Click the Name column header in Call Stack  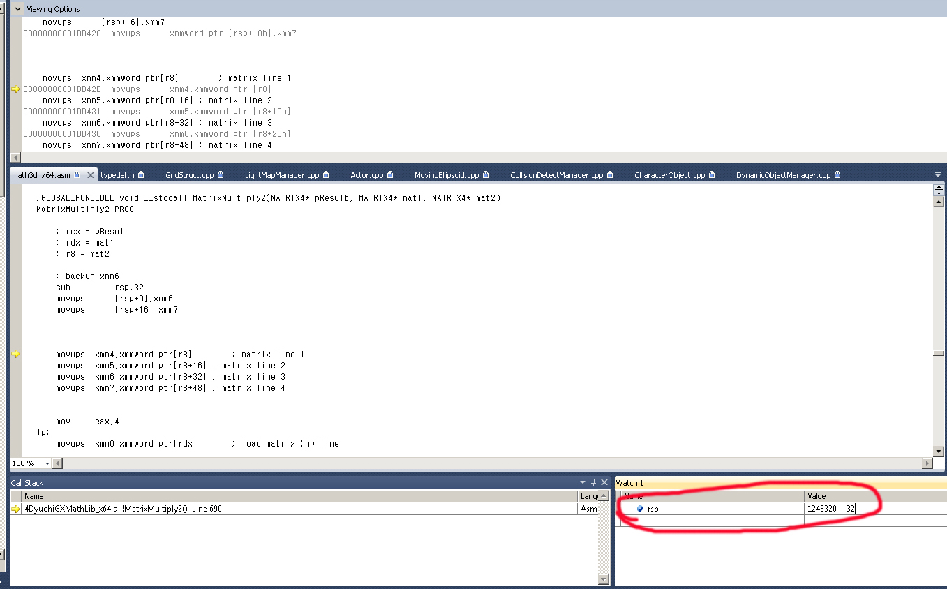click(x=33, y=496)
